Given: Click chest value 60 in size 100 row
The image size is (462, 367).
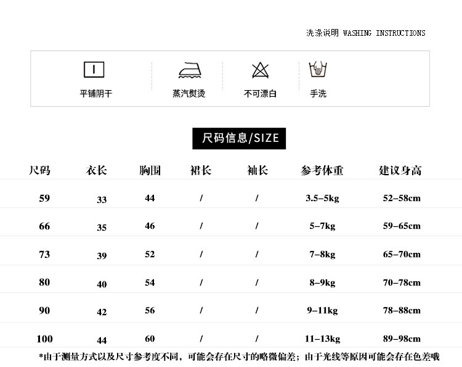Looking at the screenshot, I should 150,339.
